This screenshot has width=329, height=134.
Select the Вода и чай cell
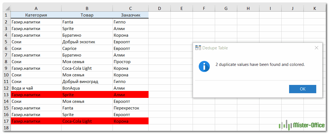36,88
